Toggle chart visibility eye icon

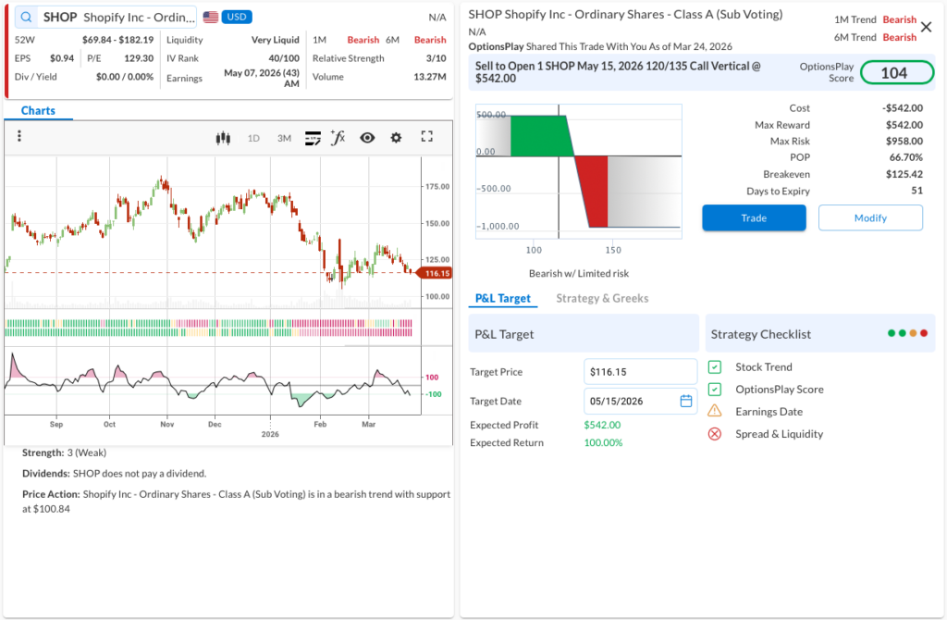pos(367,138)
